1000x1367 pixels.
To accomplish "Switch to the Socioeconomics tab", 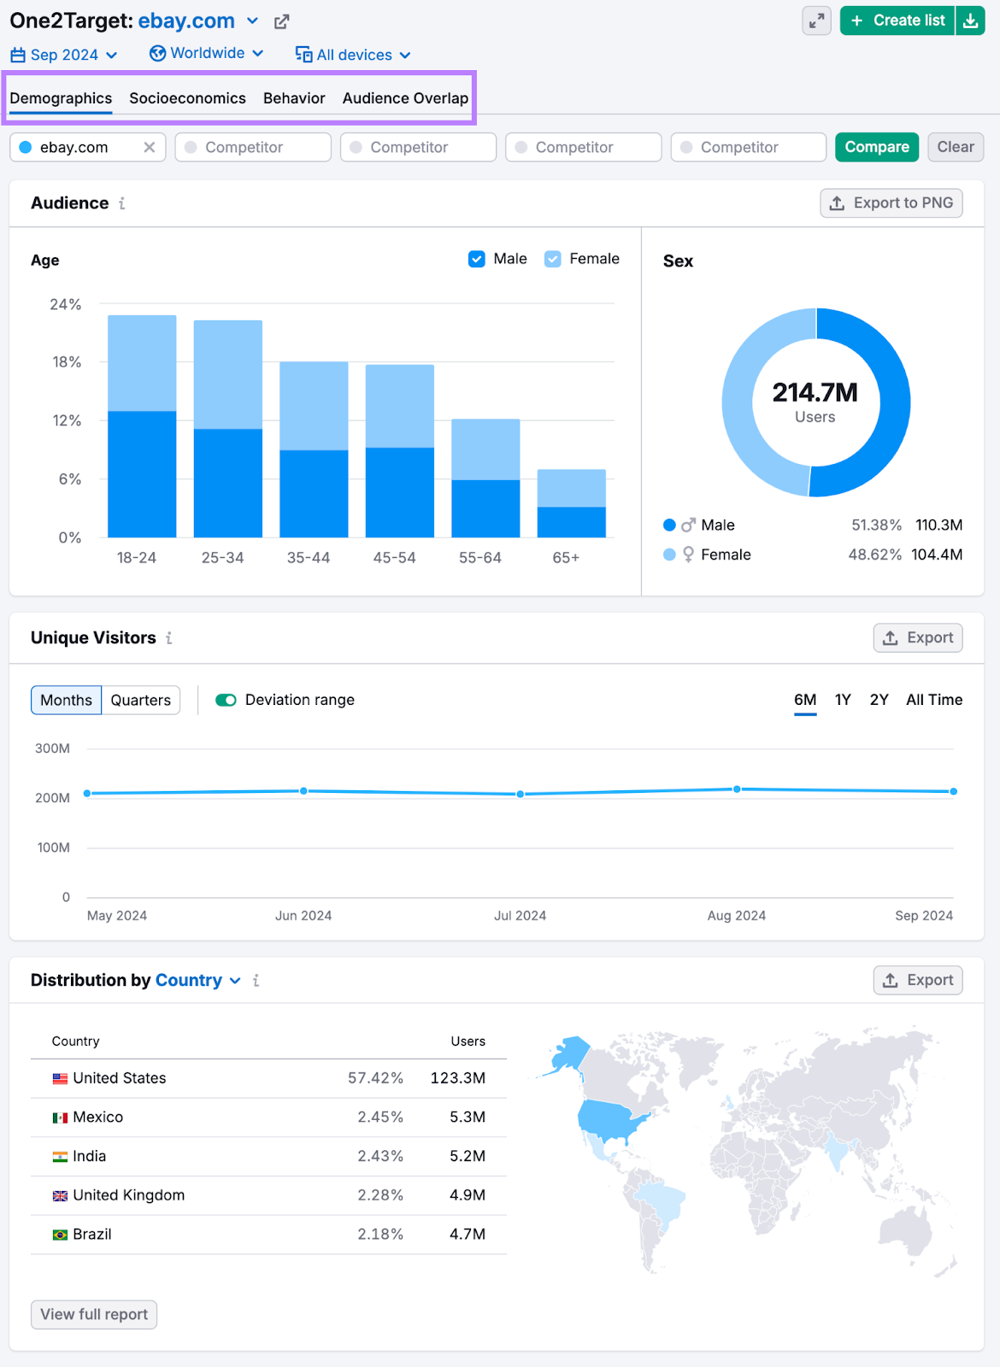I will pos(187,98).
